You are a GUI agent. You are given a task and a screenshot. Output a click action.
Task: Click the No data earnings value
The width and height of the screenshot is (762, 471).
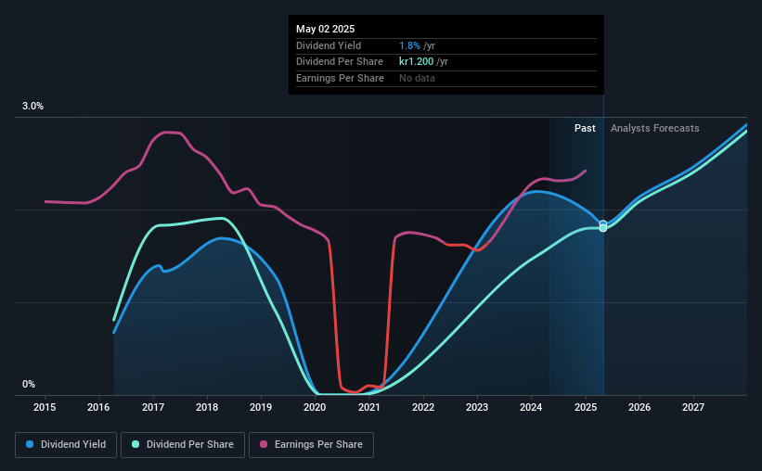pos(417,78)
